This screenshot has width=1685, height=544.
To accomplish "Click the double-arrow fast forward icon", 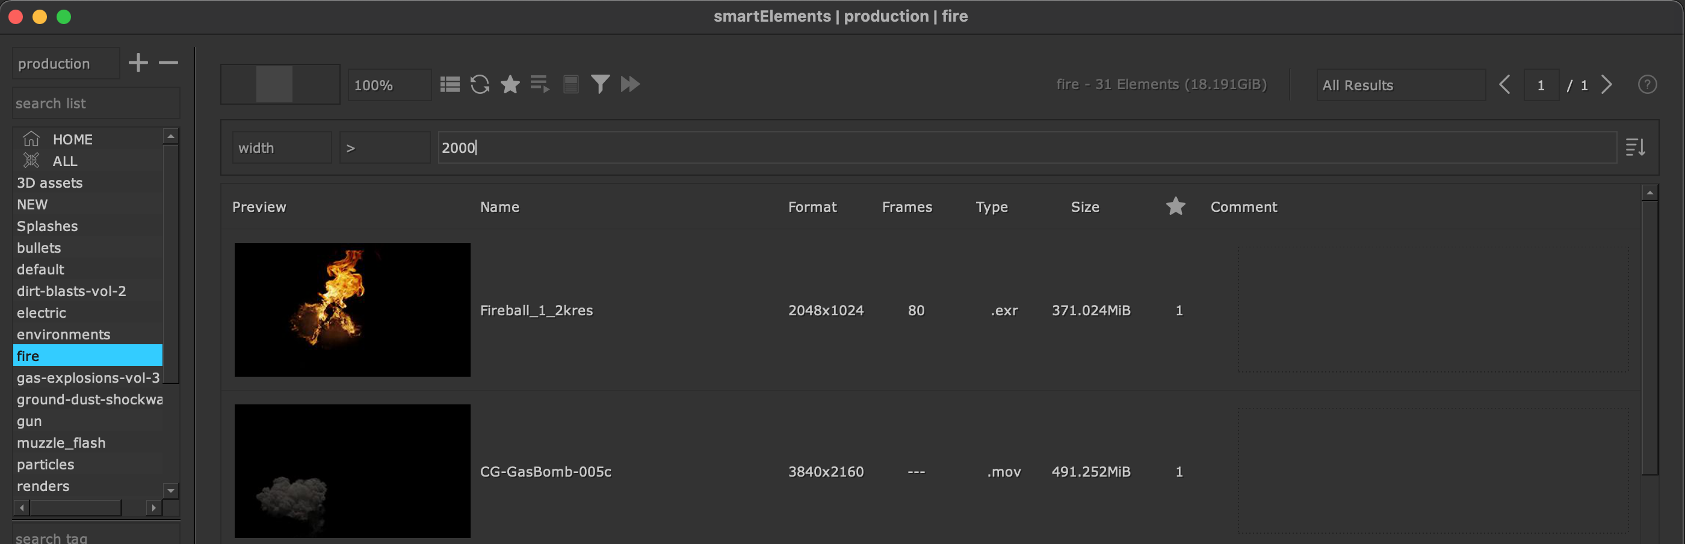I will pos(630,84).
